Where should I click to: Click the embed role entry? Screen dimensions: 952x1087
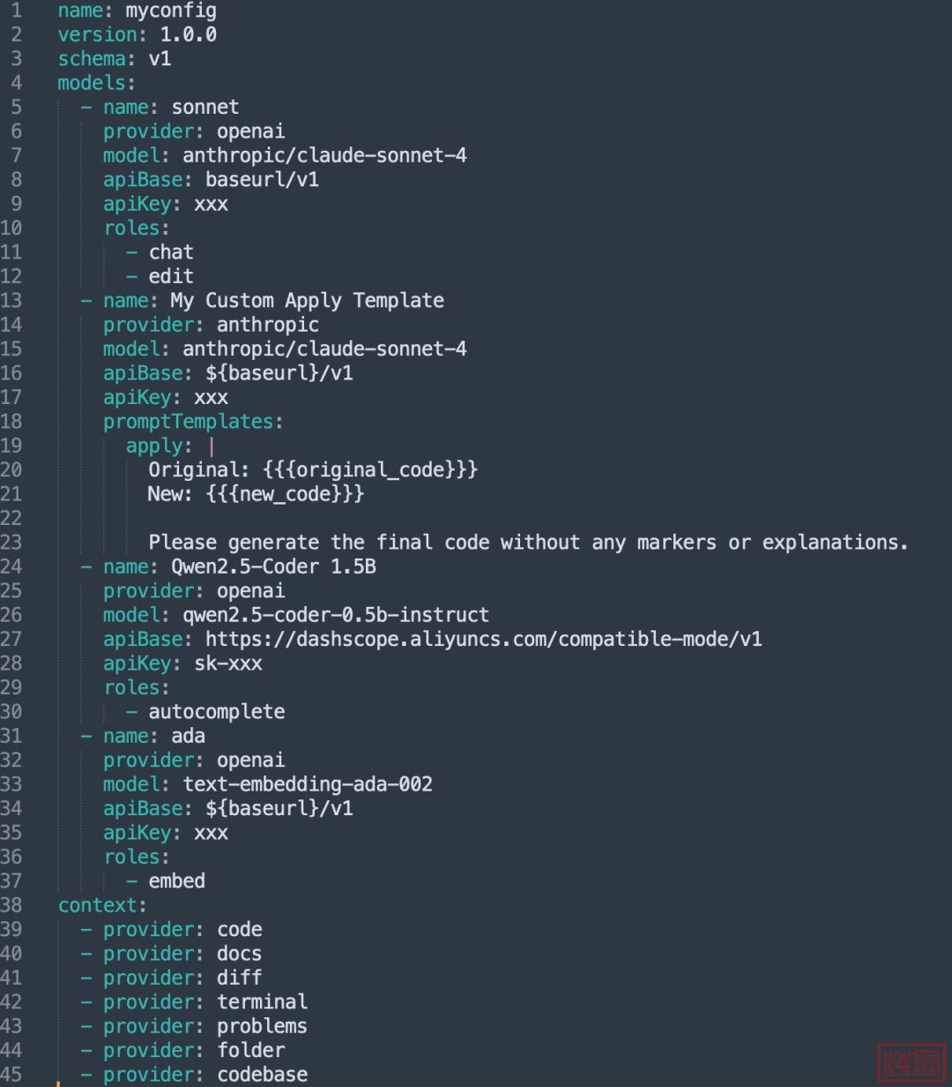[176, 881]
